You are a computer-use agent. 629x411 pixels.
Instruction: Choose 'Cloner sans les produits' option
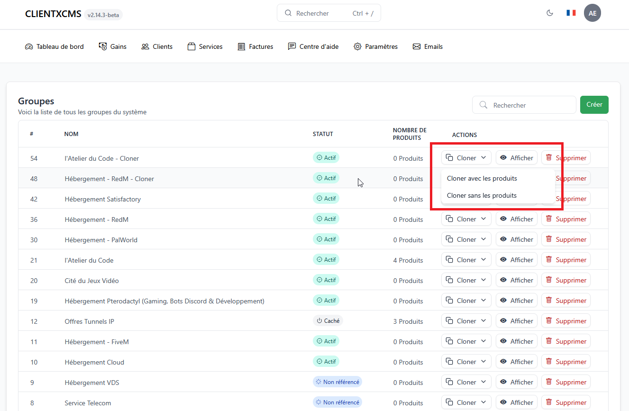(482, 195)
